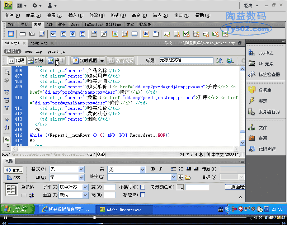
Task: Insert a text field from Forms bar
Action: 23,34
